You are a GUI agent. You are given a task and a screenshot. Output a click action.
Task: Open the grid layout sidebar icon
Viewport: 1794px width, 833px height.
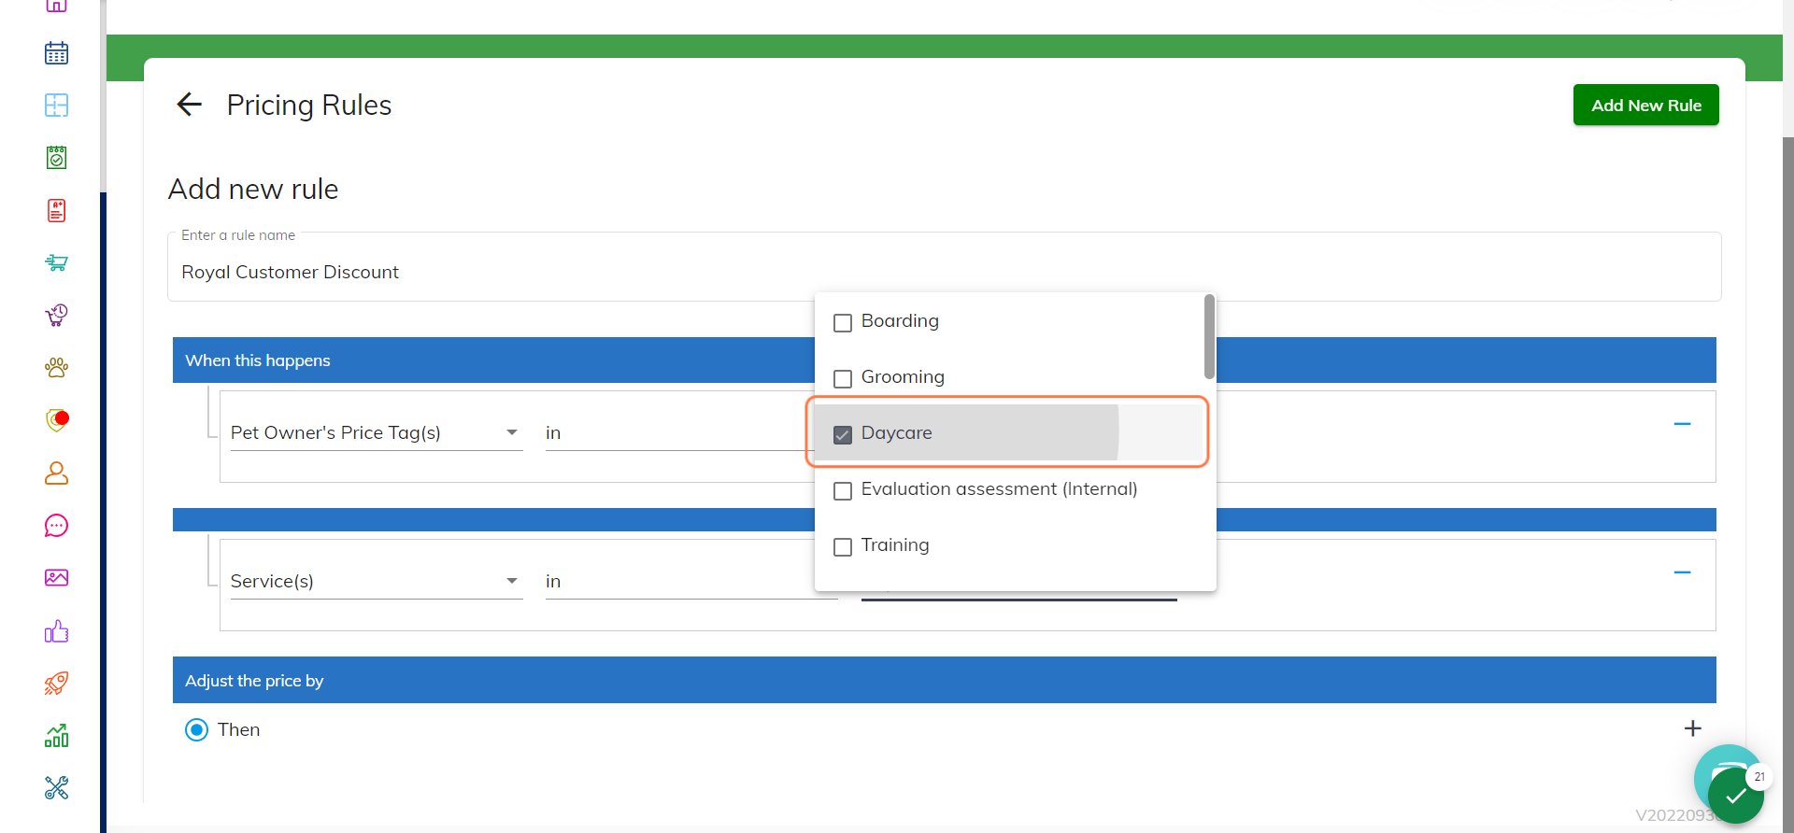tap(56, 106)
